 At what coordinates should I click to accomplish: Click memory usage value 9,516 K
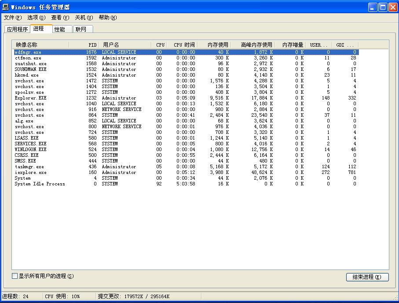(x=219, y=98)
